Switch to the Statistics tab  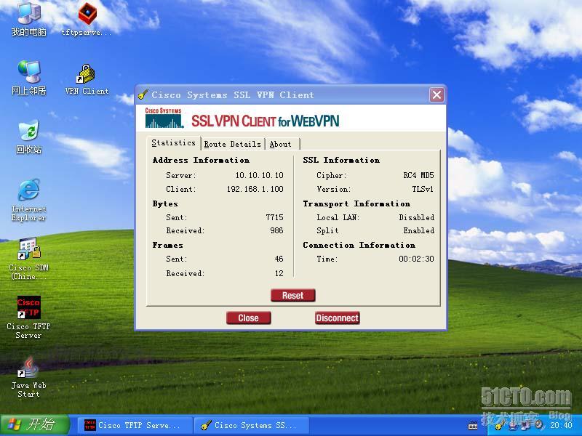173,142
